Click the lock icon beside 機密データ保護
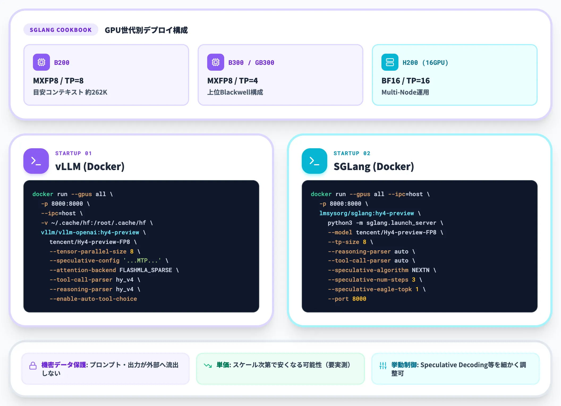This screenshot has width=561, height=406. pyautogui.click(x=33, y=366)
